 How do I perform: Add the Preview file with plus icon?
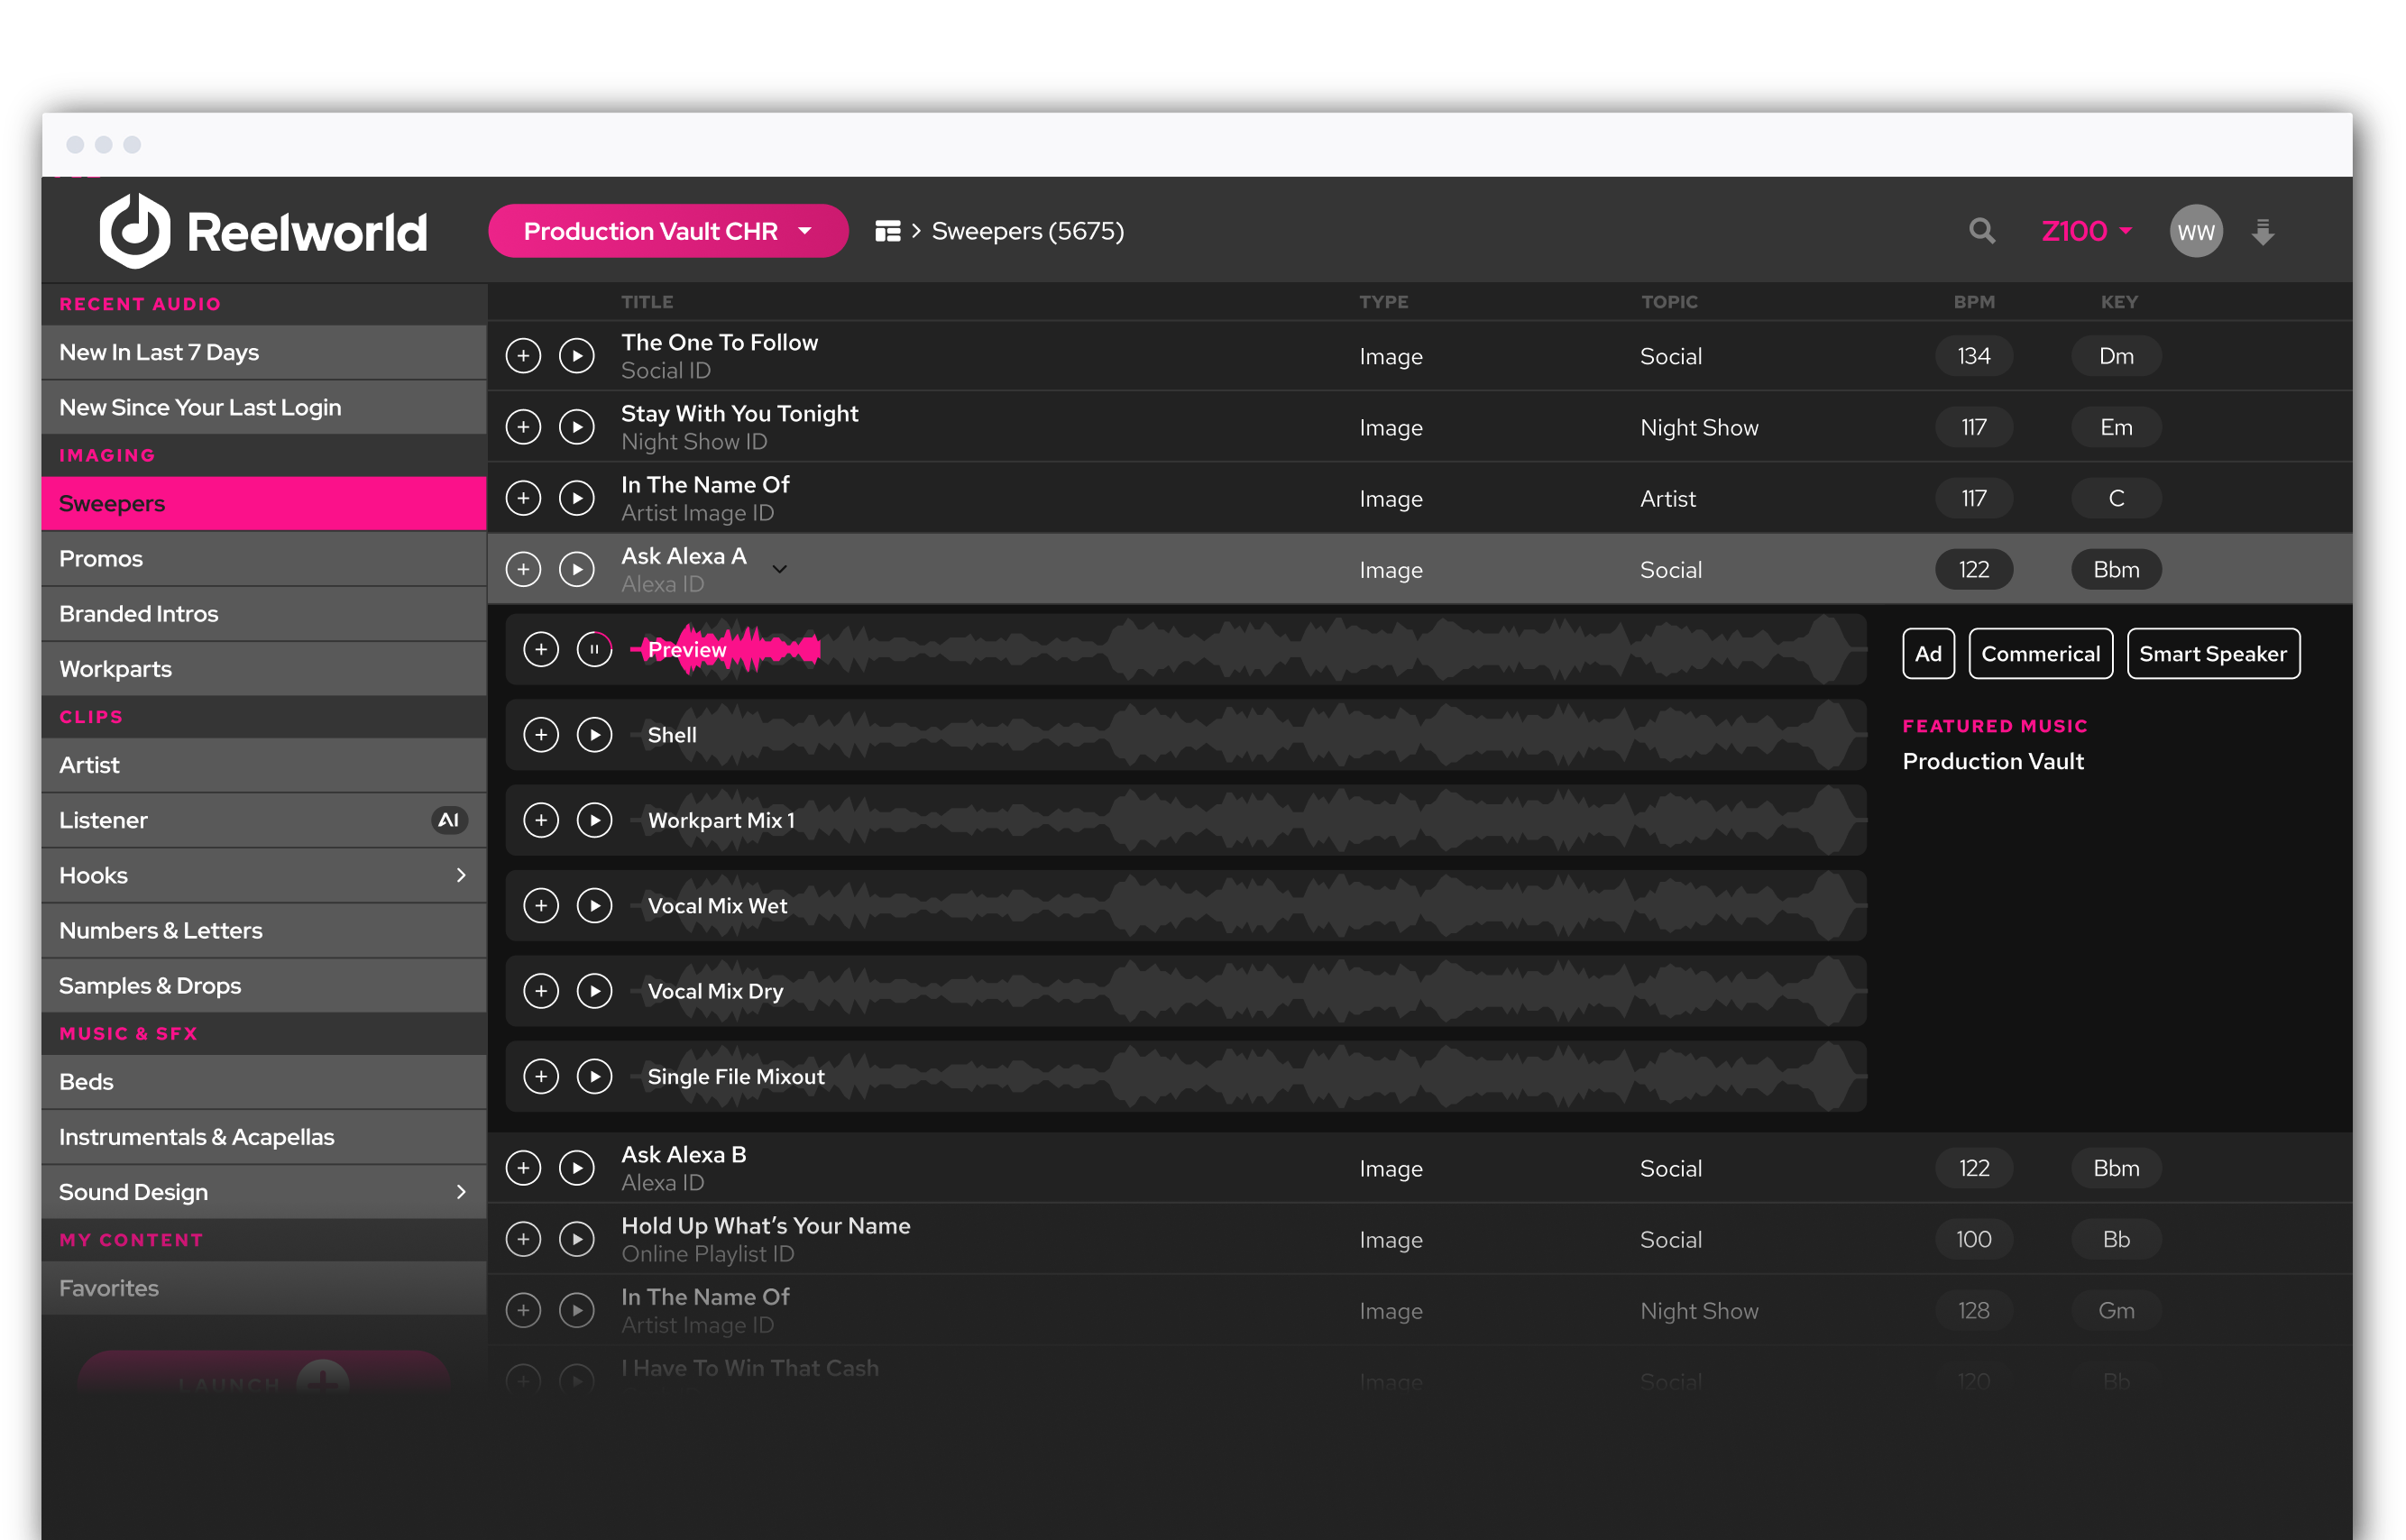[541, 650]
